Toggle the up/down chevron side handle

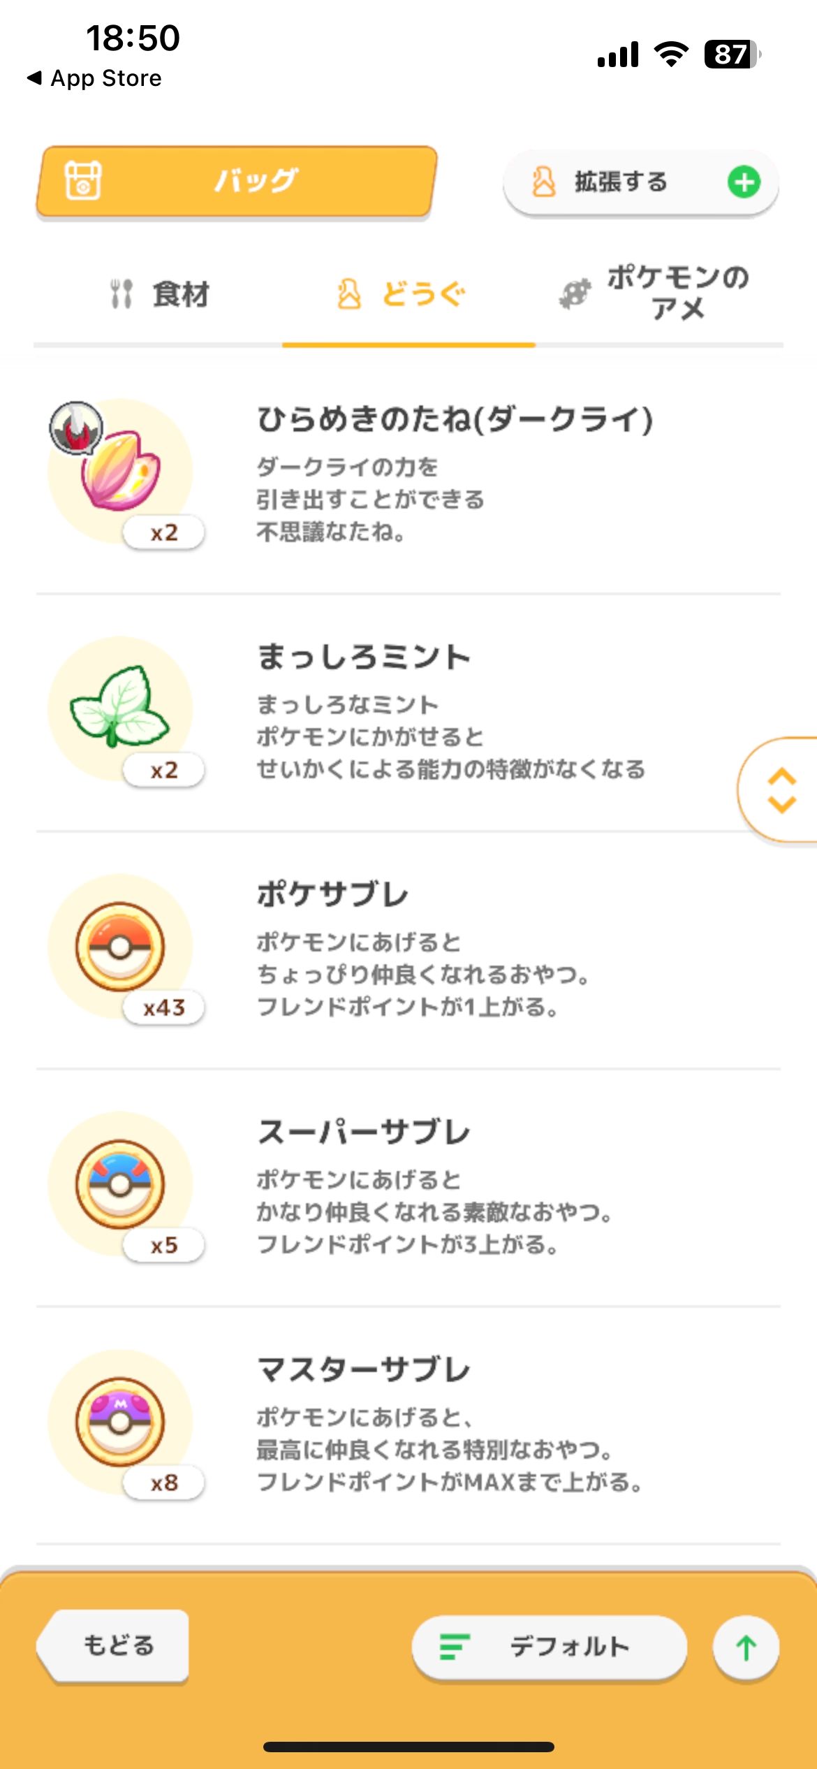click(x=781, y=791)
